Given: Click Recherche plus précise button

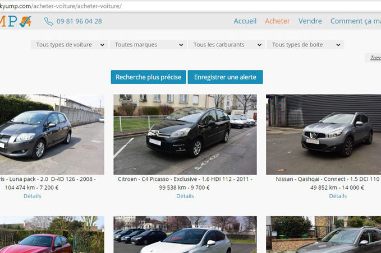Looking at the screenshot, I should click(x=149, y=77).
